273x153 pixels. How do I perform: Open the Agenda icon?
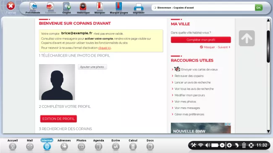tap(99, 147)
